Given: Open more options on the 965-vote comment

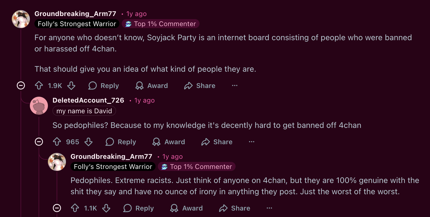Looking at the screenshot, I should 252,142.
